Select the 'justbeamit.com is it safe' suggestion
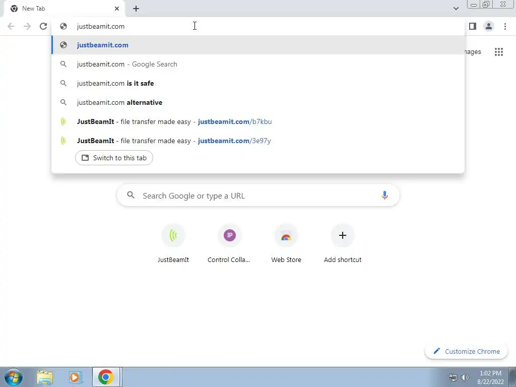This screenshot has height=387, width=516. (x=258, y=83)
